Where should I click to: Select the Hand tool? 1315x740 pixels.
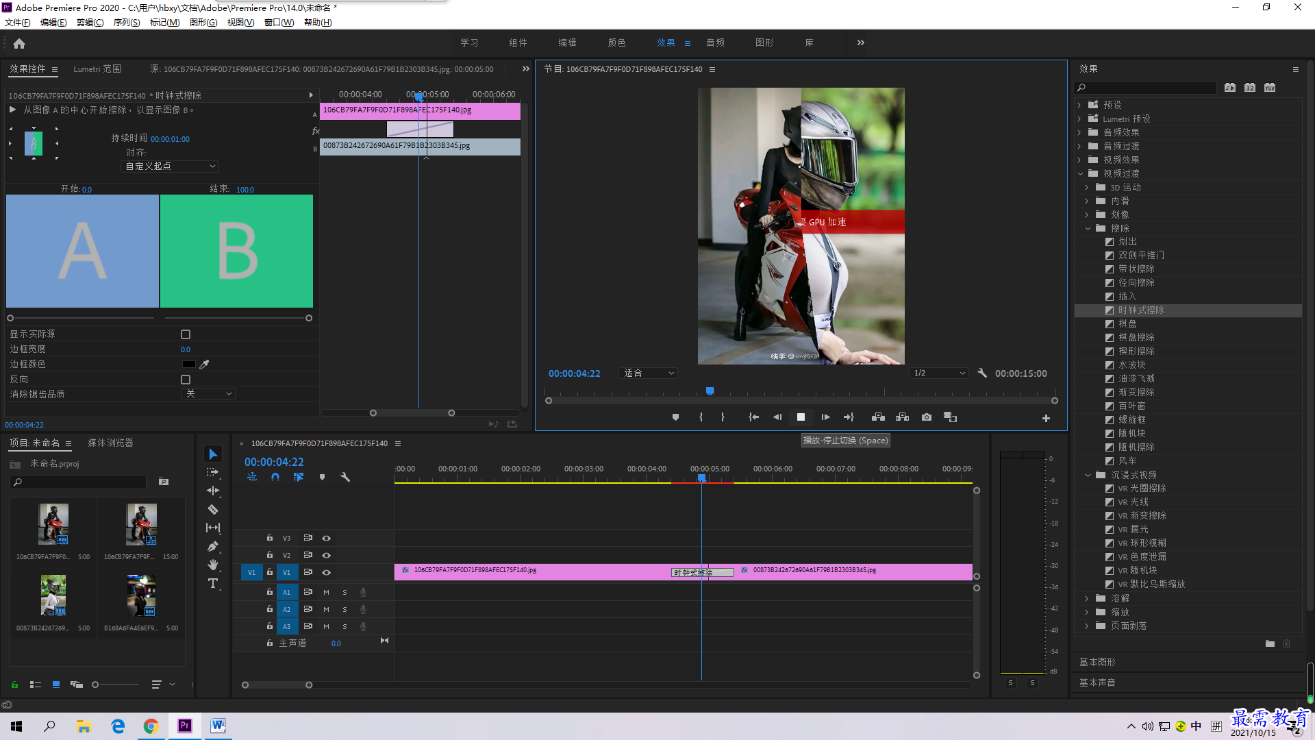(x=213, y=565)
